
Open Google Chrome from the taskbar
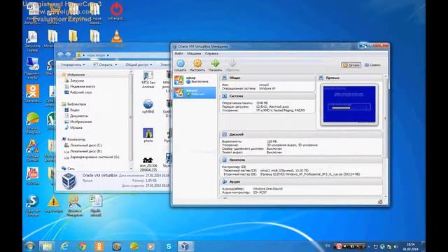pos(82,246)
